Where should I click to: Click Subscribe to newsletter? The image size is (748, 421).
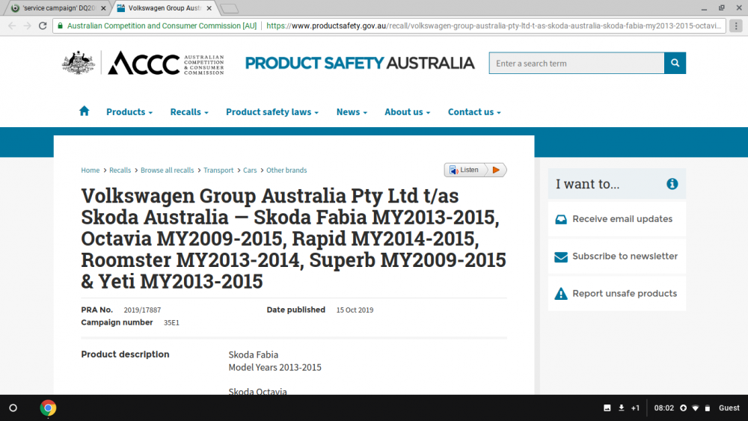pos(617,256)
